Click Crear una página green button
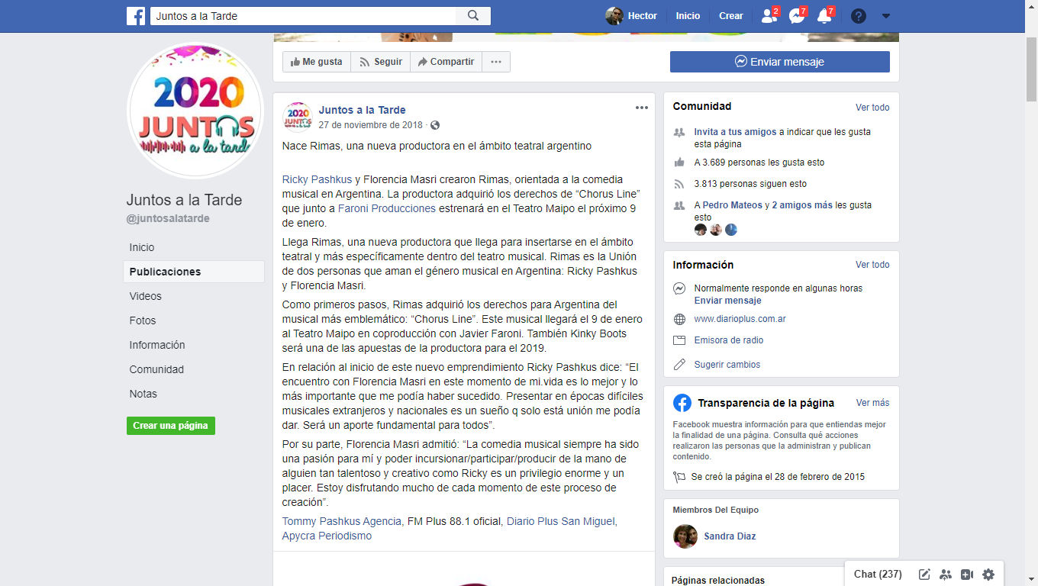 pyautogui.click(x=171, y=426)
